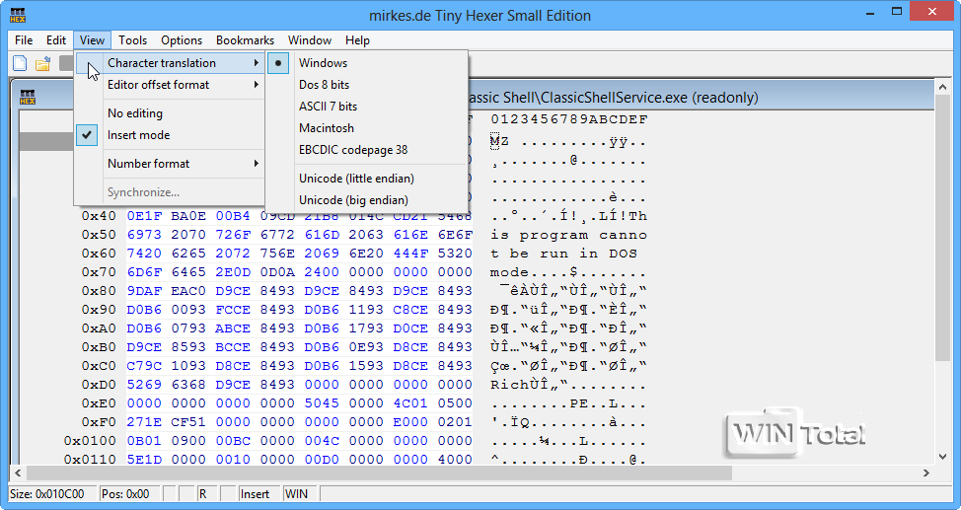Click the Insert indicator in the status bar

click(x=255, y=493)
